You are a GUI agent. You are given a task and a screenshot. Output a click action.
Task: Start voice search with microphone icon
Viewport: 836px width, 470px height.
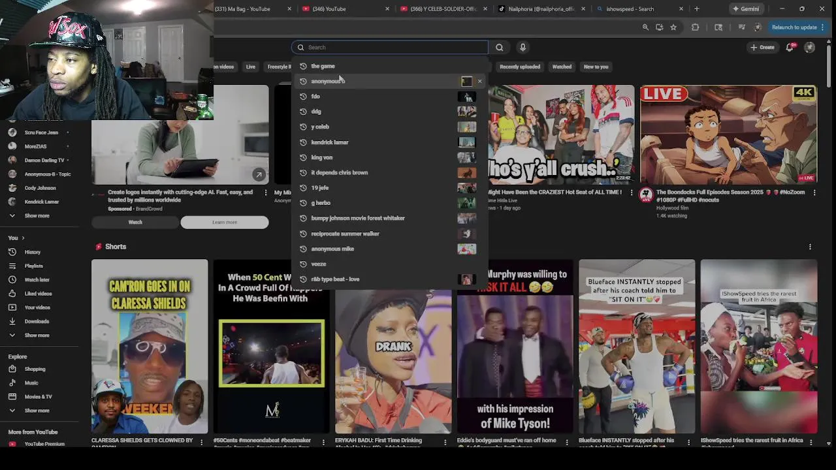[x=522, y=47]
